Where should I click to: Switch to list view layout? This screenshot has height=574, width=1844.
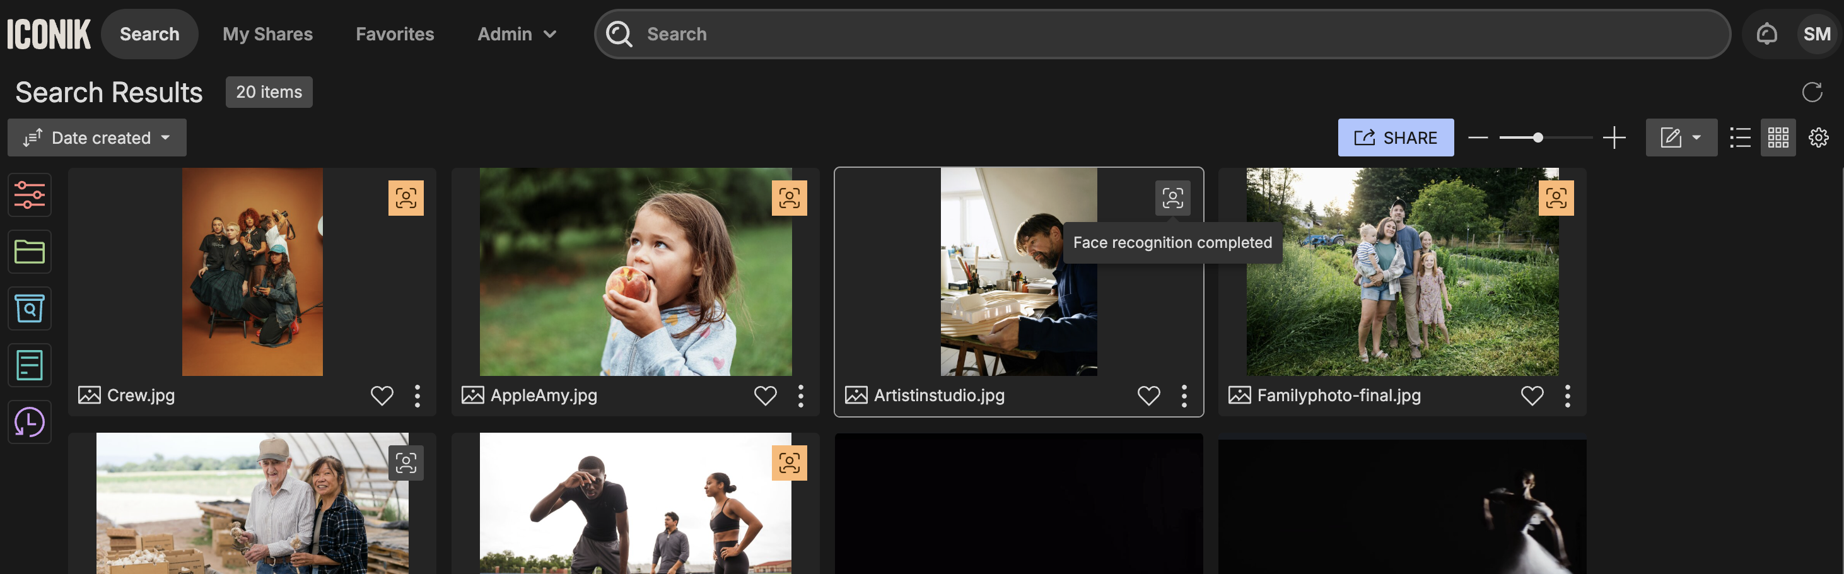pos(1739,138)
